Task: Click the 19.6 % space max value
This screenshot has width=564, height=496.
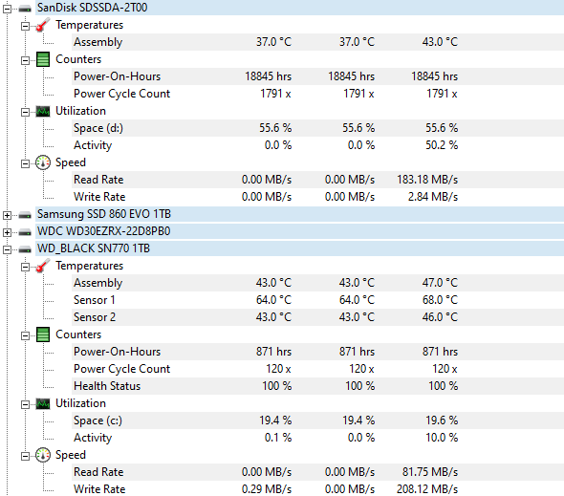Action: (442, 421)
